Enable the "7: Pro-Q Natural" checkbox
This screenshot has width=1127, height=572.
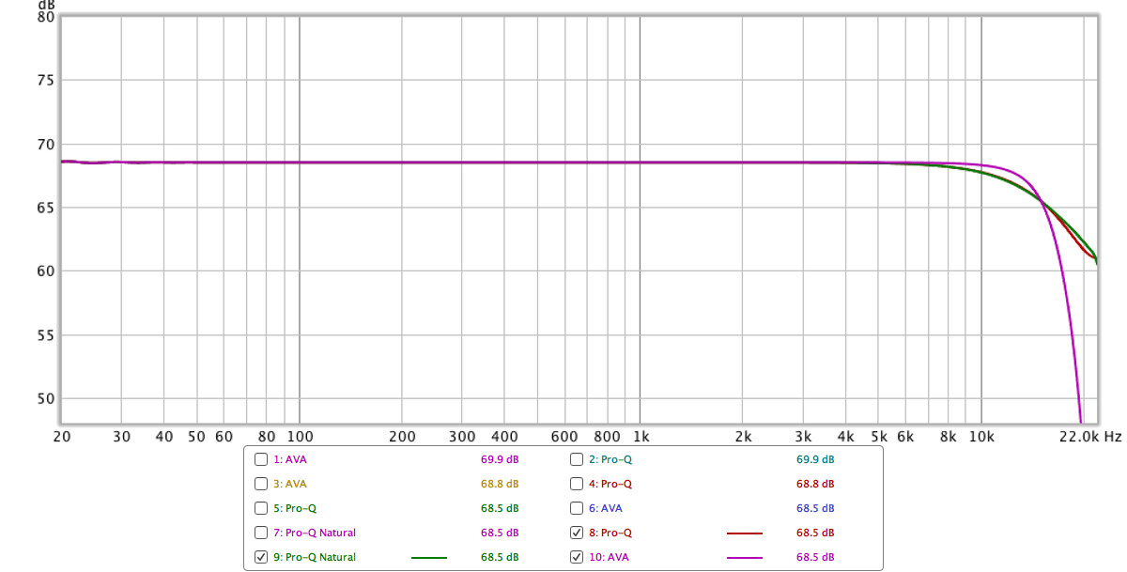point(261,533)
